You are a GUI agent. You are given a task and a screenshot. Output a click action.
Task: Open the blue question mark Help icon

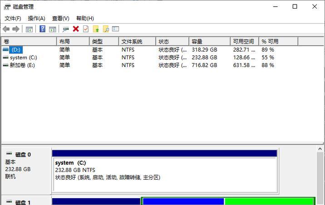coord(43,29)
